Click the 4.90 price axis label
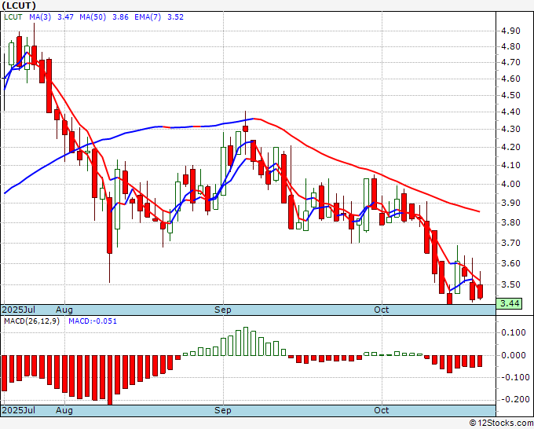This screenshot has height=429, width=534. click(x=510, y=31)
